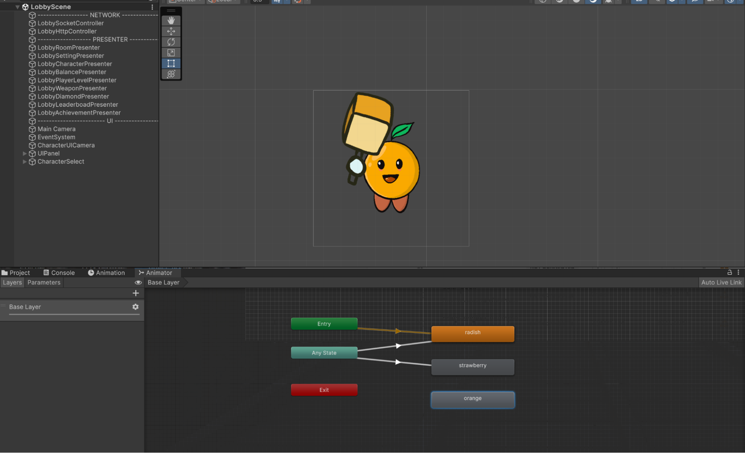
Task: Click the scene tools overlay drag handle
Action: (x=171, y=11)
